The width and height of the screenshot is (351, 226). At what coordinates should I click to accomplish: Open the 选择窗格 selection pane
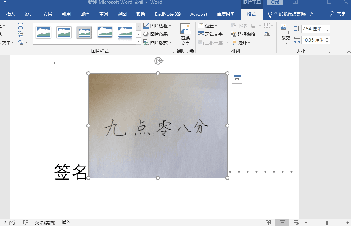(x=243, y=34)
